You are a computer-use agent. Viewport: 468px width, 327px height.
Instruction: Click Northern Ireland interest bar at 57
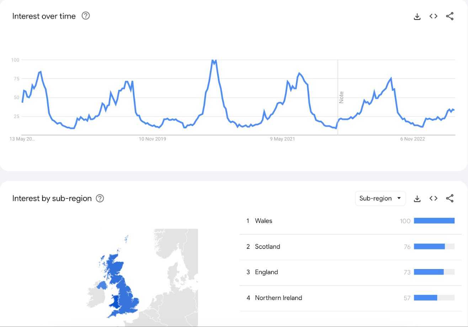[x=425, y=298]
